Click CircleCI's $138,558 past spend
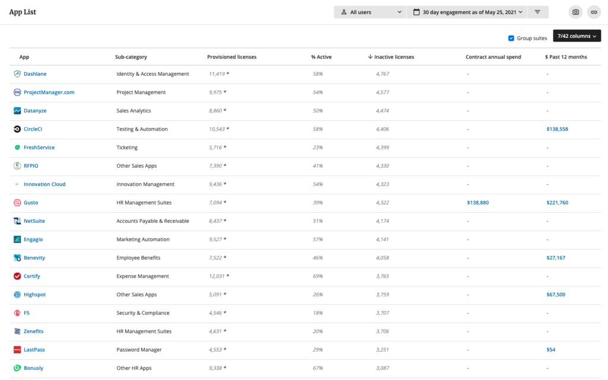This screenshot has width=608, height=380. 557,129
